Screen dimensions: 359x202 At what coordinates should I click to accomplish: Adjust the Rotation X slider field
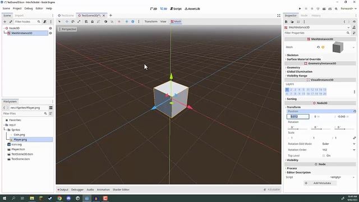point(298,127)
